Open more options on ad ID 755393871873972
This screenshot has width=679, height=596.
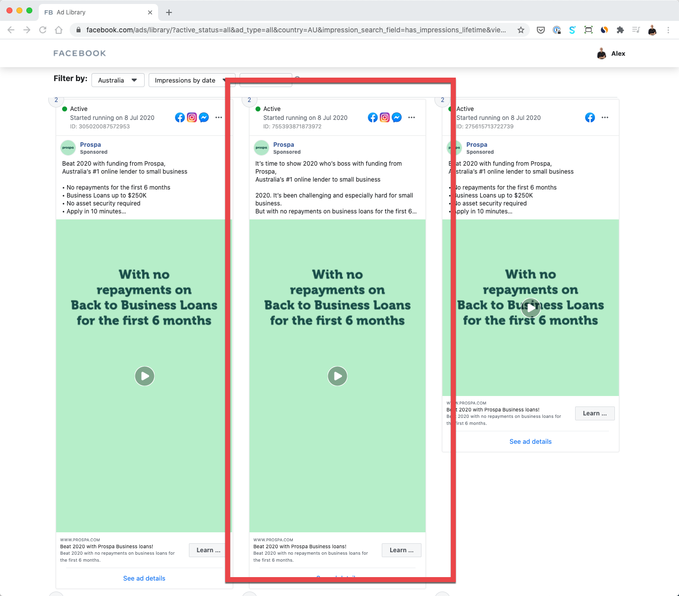412,117
